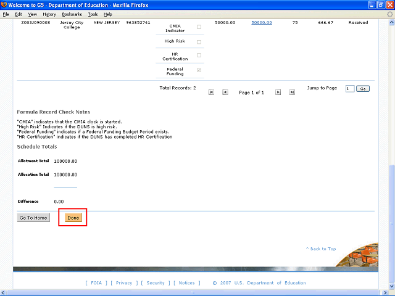Open the Bookmarks menu
Viewport: 395px width, 296px height.
coord(72,14)
